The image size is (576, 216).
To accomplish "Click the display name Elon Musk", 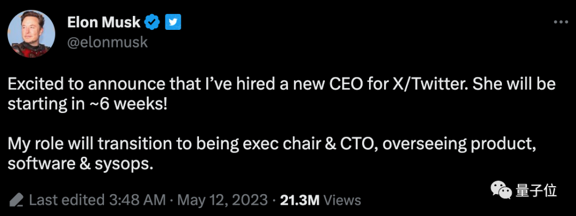I will pos(104,22).
